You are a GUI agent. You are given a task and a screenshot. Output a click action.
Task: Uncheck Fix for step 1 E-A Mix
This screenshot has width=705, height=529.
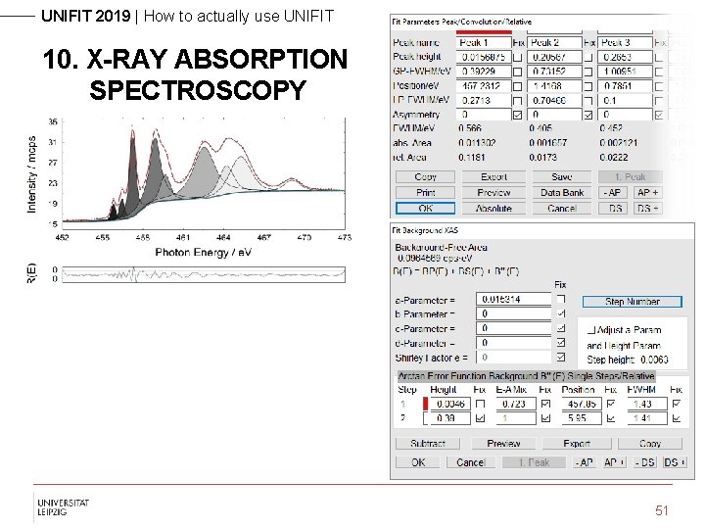coord(545,404)
